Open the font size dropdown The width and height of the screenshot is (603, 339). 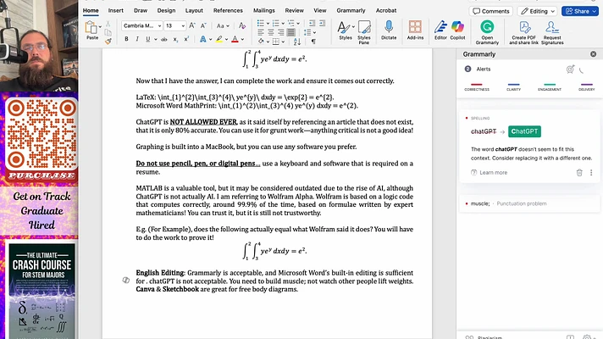pyautogui.click(x=183, y=25)
